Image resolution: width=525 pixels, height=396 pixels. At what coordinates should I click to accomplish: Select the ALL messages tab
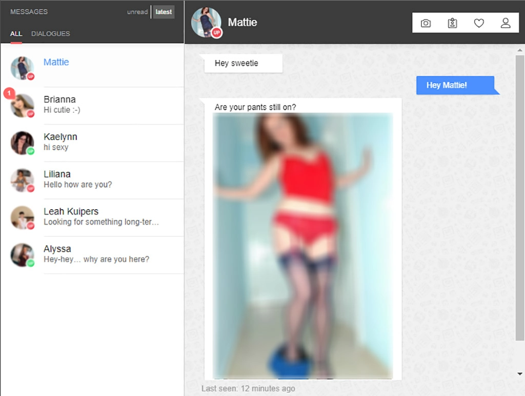click(16, 34)
